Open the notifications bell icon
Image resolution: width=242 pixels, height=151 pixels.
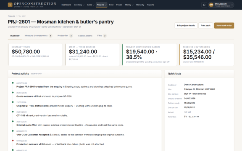[x=204, y=5]
